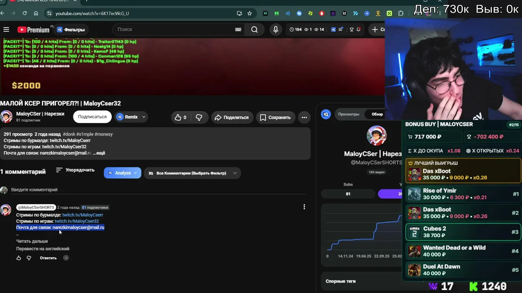Screen dimensions: 522x293
Task: Start voice search with microphone
Action: coord(276,29)
